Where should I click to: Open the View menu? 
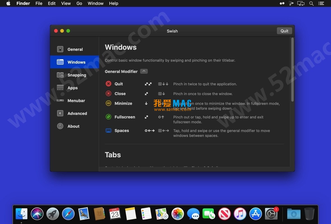[66, 3]
